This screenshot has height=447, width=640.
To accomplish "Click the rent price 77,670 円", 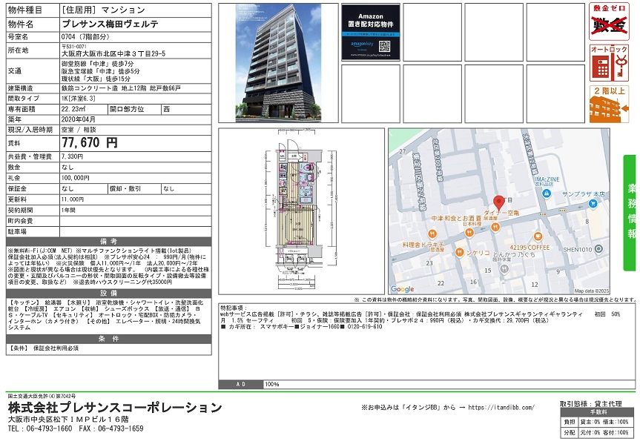I will point(90,142).
